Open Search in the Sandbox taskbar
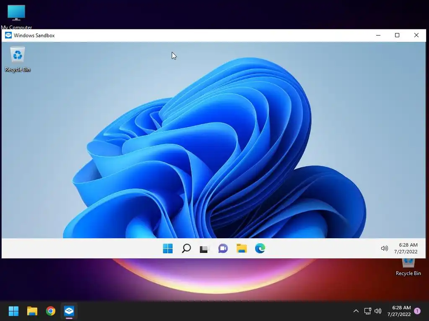Image resolution: width=429 pixels, height=321 pixels. pos(186,248)
